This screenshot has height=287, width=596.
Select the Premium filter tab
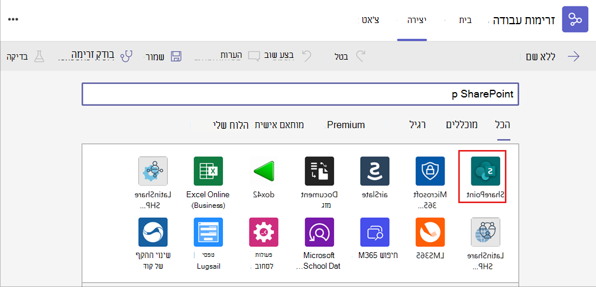(x=346, y=125)
